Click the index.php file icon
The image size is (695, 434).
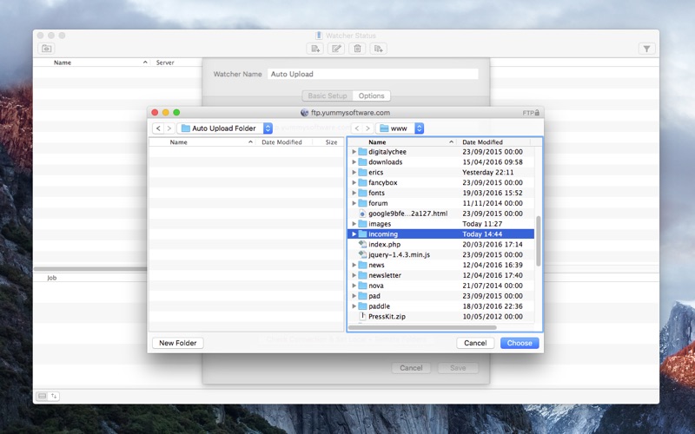point(362,245)
